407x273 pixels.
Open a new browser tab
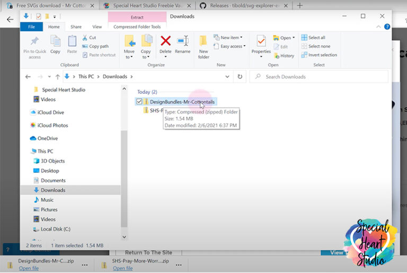(300, 5)
